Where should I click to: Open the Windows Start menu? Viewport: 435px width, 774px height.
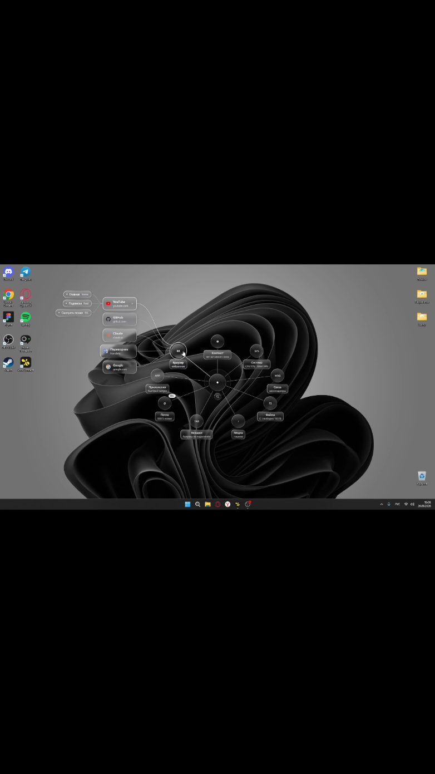coord(187,504)
